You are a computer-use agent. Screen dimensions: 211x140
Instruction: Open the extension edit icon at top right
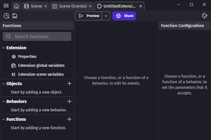coord(205,16)
